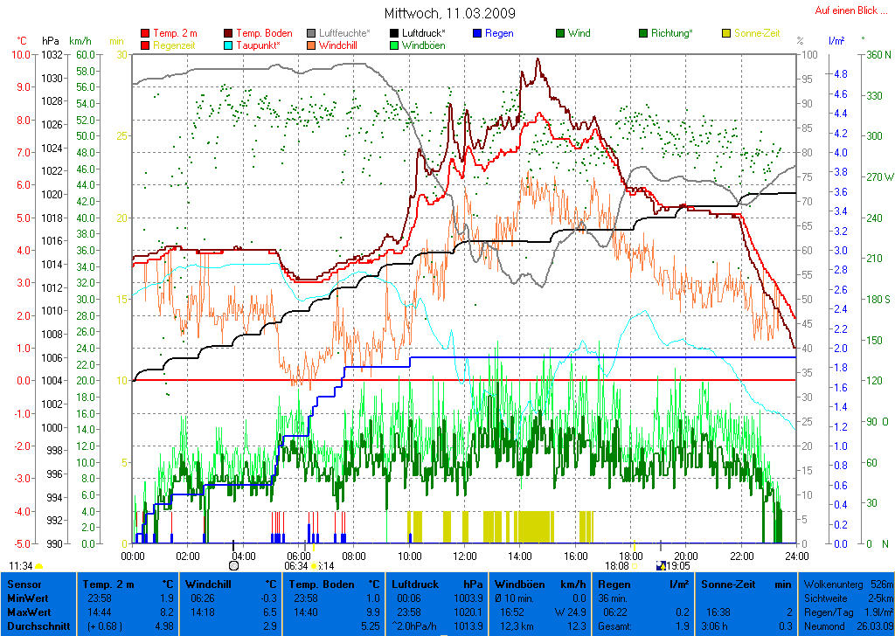The width and height of the screenshot is (895, 636).
Task: Click the black Luftdruck legend square
Action: pyautogui.click(x=394, y=33)
